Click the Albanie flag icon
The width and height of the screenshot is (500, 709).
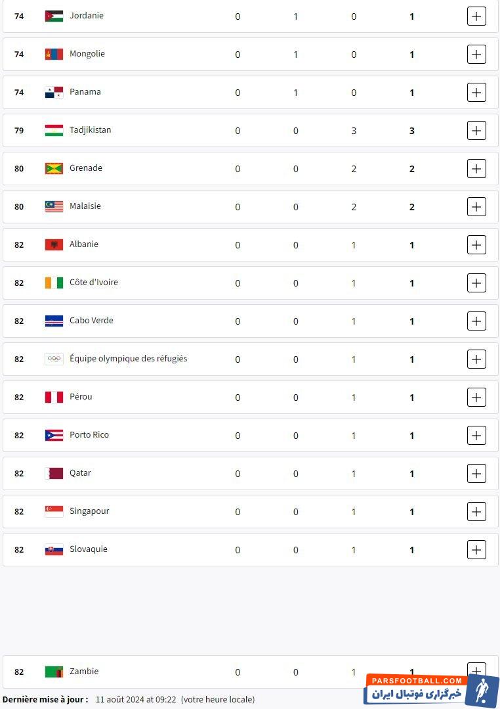tap(54, 244)
